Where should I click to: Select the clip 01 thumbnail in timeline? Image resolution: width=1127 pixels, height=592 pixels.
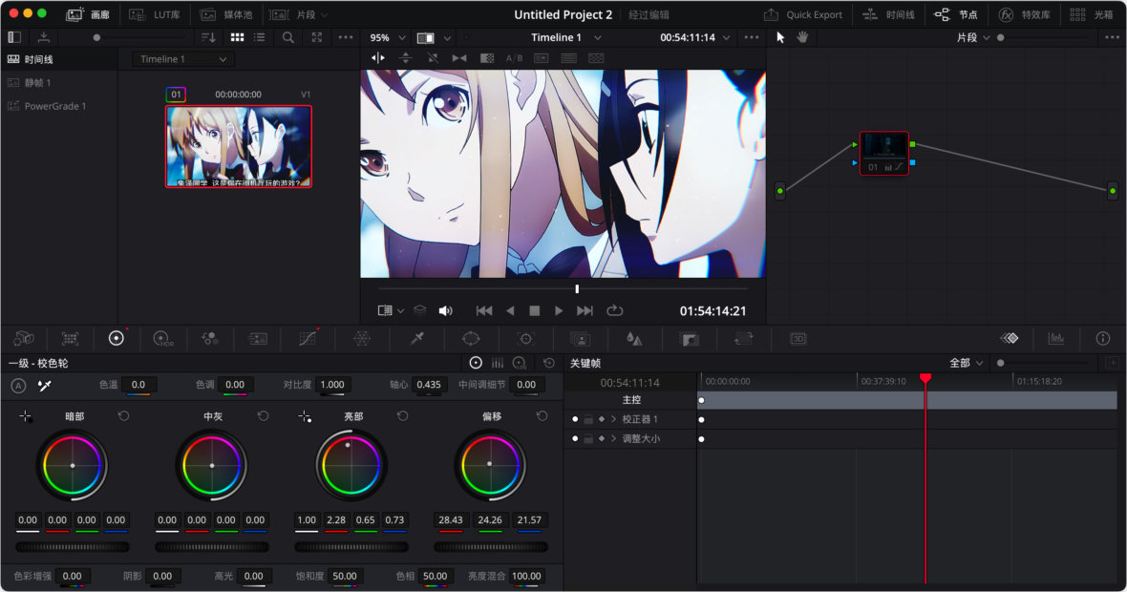pos(238,145)
